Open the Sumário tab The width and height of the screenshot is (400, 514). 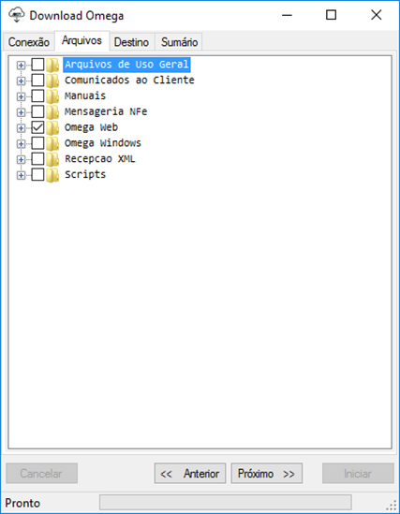(179, 42)
